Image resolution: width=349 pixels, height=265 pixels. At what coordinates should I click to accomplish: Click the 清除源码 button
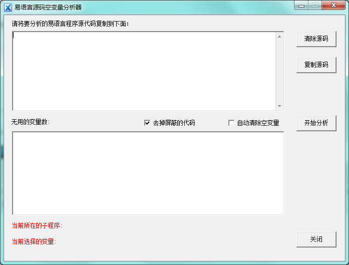tap(316, 39)
